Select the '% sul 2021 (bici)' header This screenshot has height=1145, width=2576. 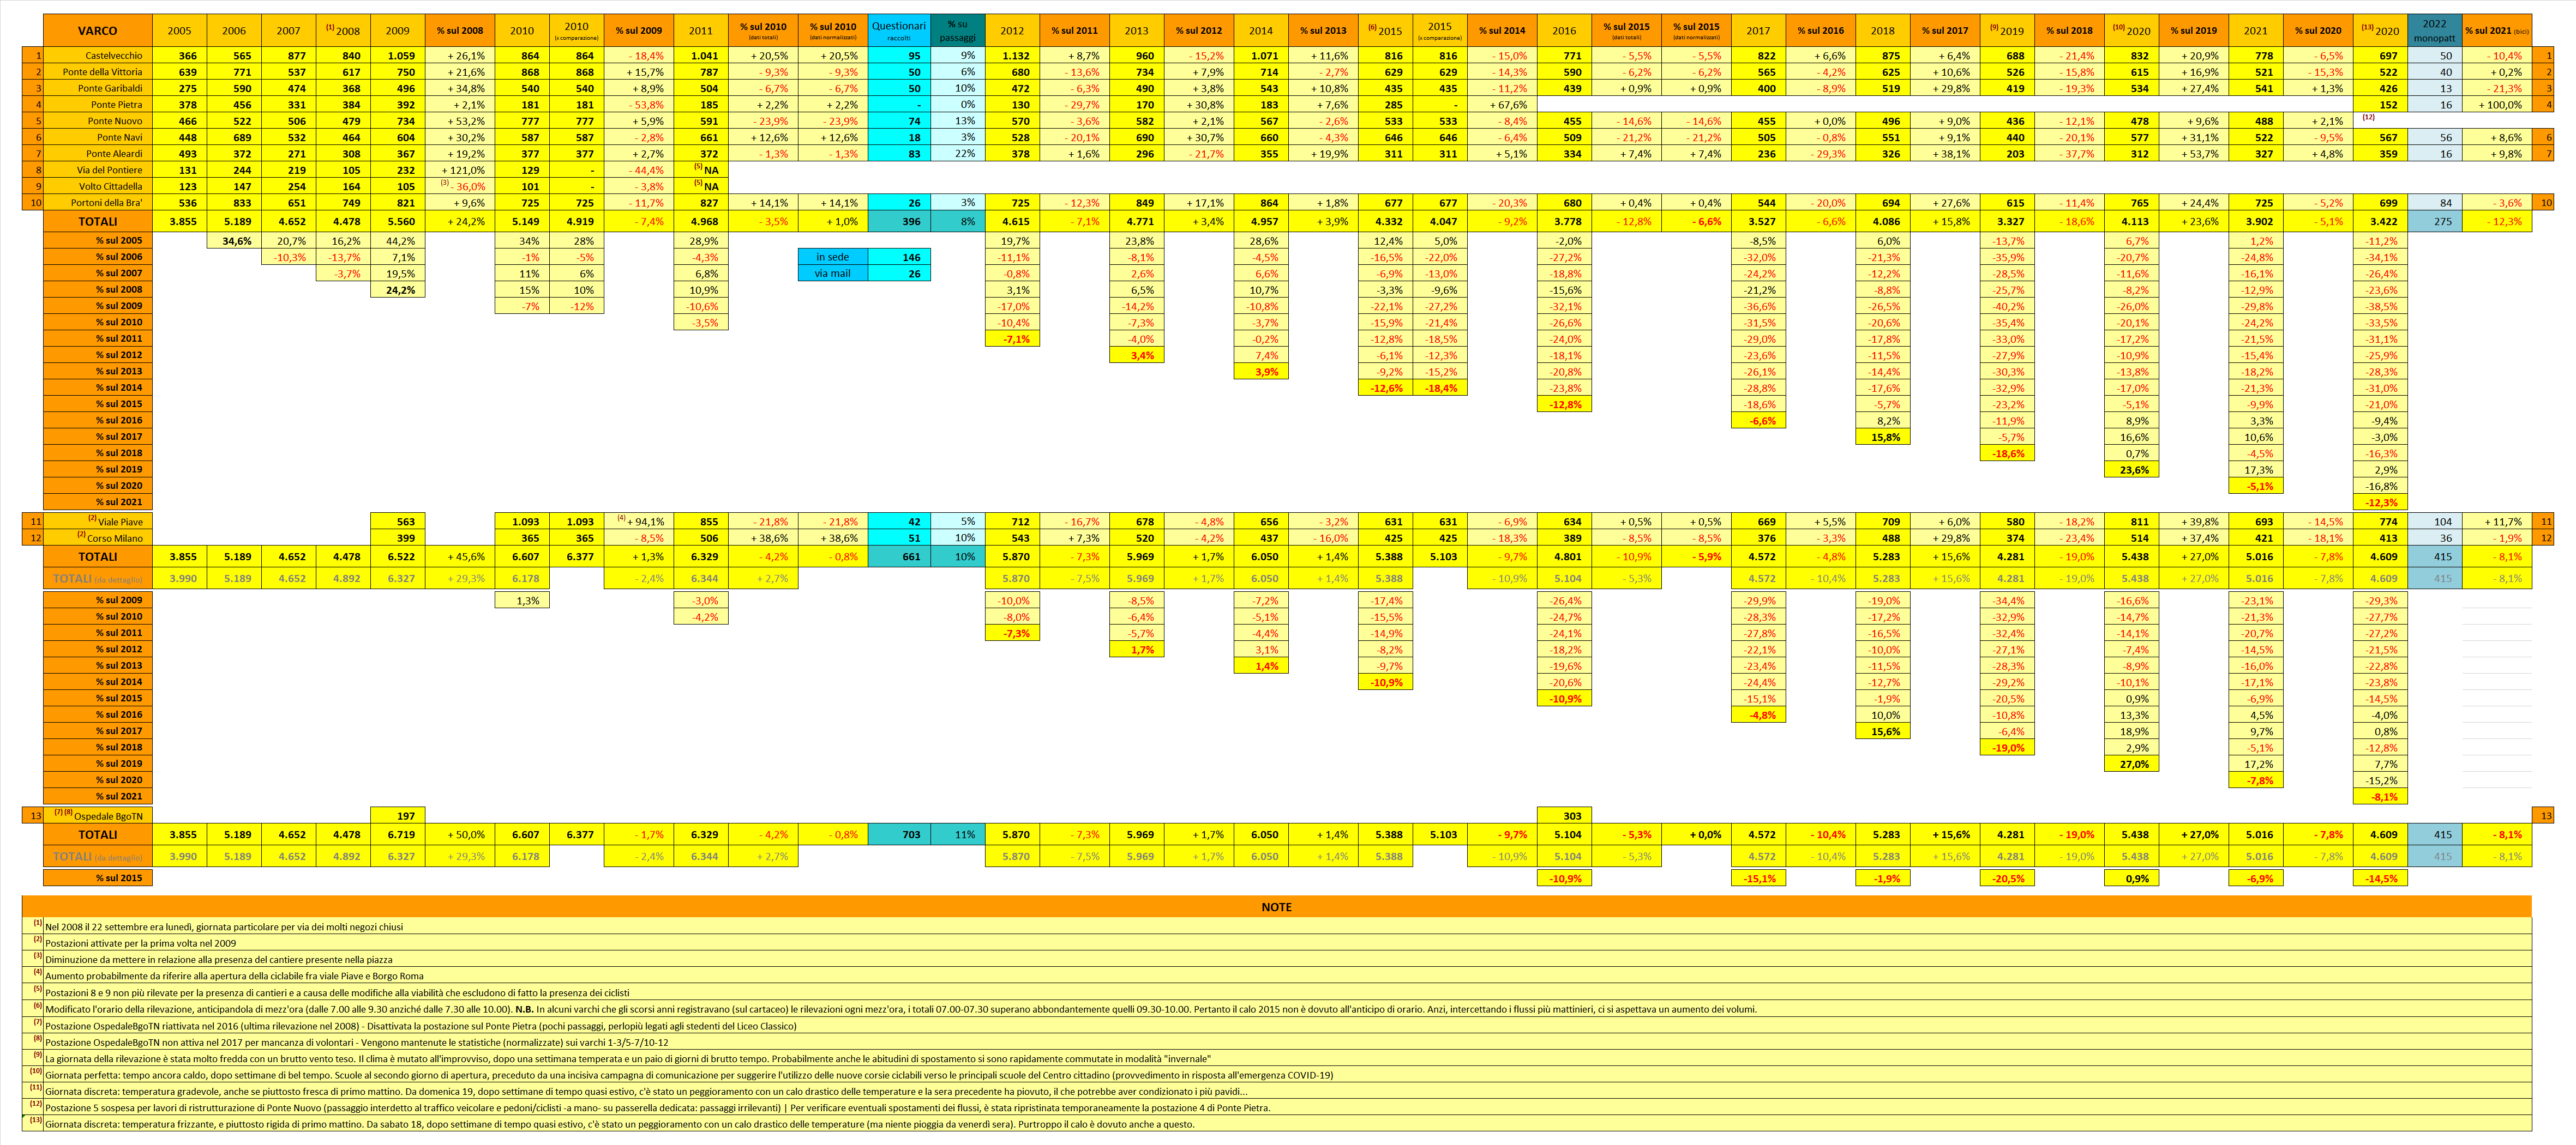(x=2497, y=30)
